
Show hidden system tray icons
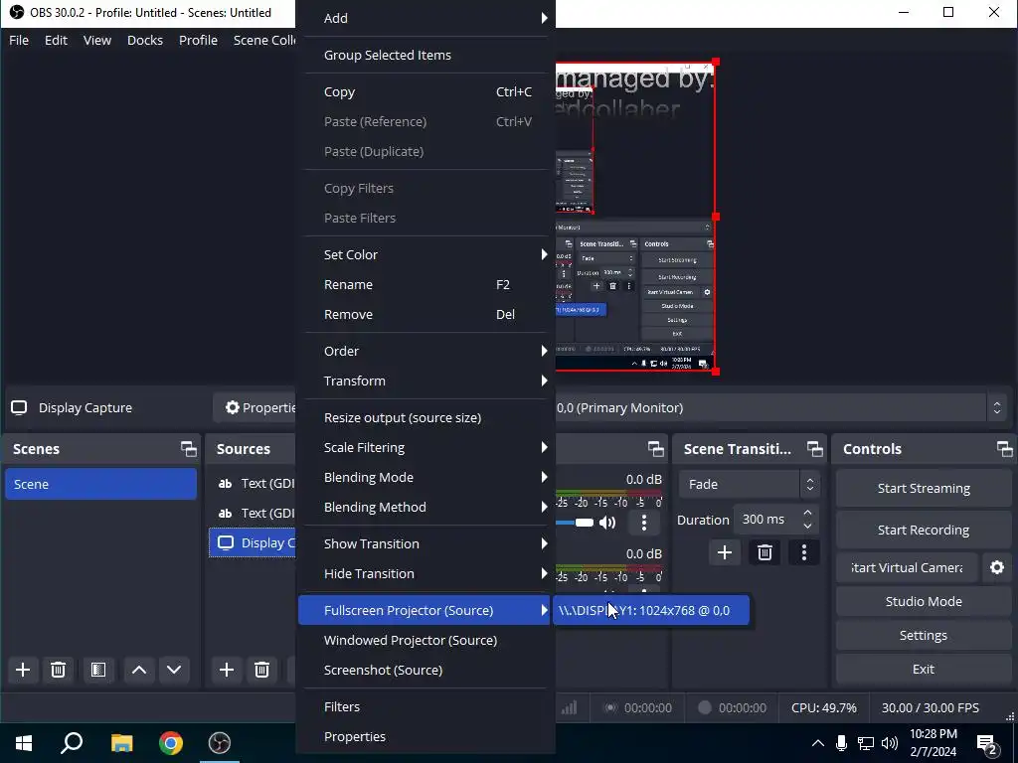coord(818,743)
